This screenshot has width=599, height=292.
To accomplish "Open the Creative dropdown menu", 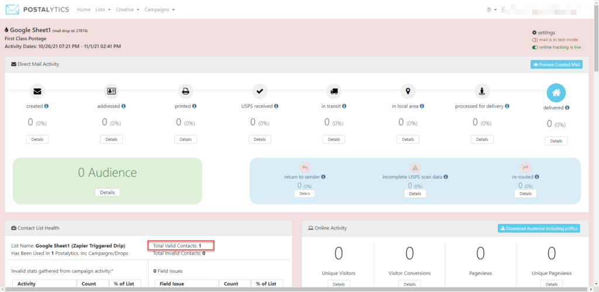I will click(128, 9).
